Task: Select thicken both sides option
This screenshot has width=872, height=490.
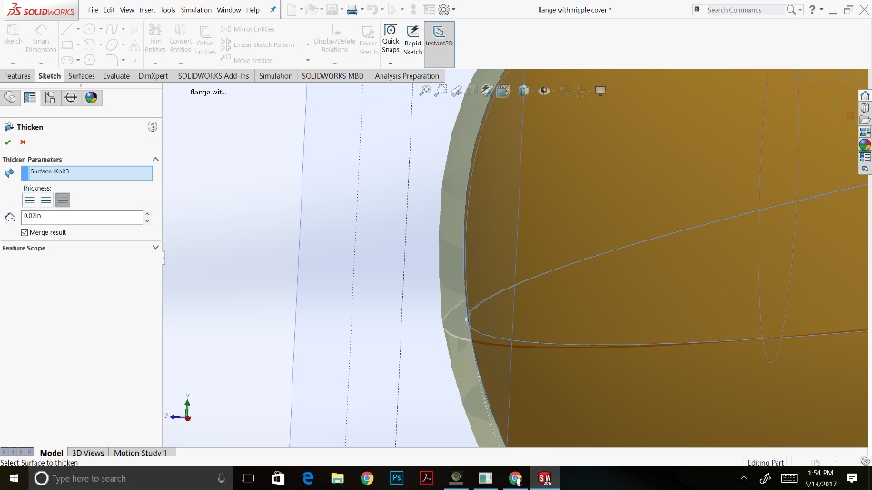Action: pyautogui.click(x=45, y=200)
